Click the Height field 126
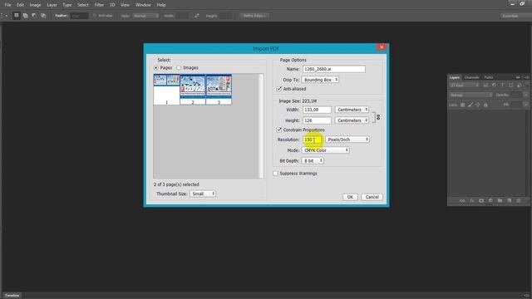This screenshot has height=299, width=532. pyautogui.click(x=317, y=120)
